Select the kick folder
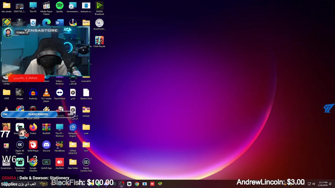335x188 pixels. click(86, 146)
